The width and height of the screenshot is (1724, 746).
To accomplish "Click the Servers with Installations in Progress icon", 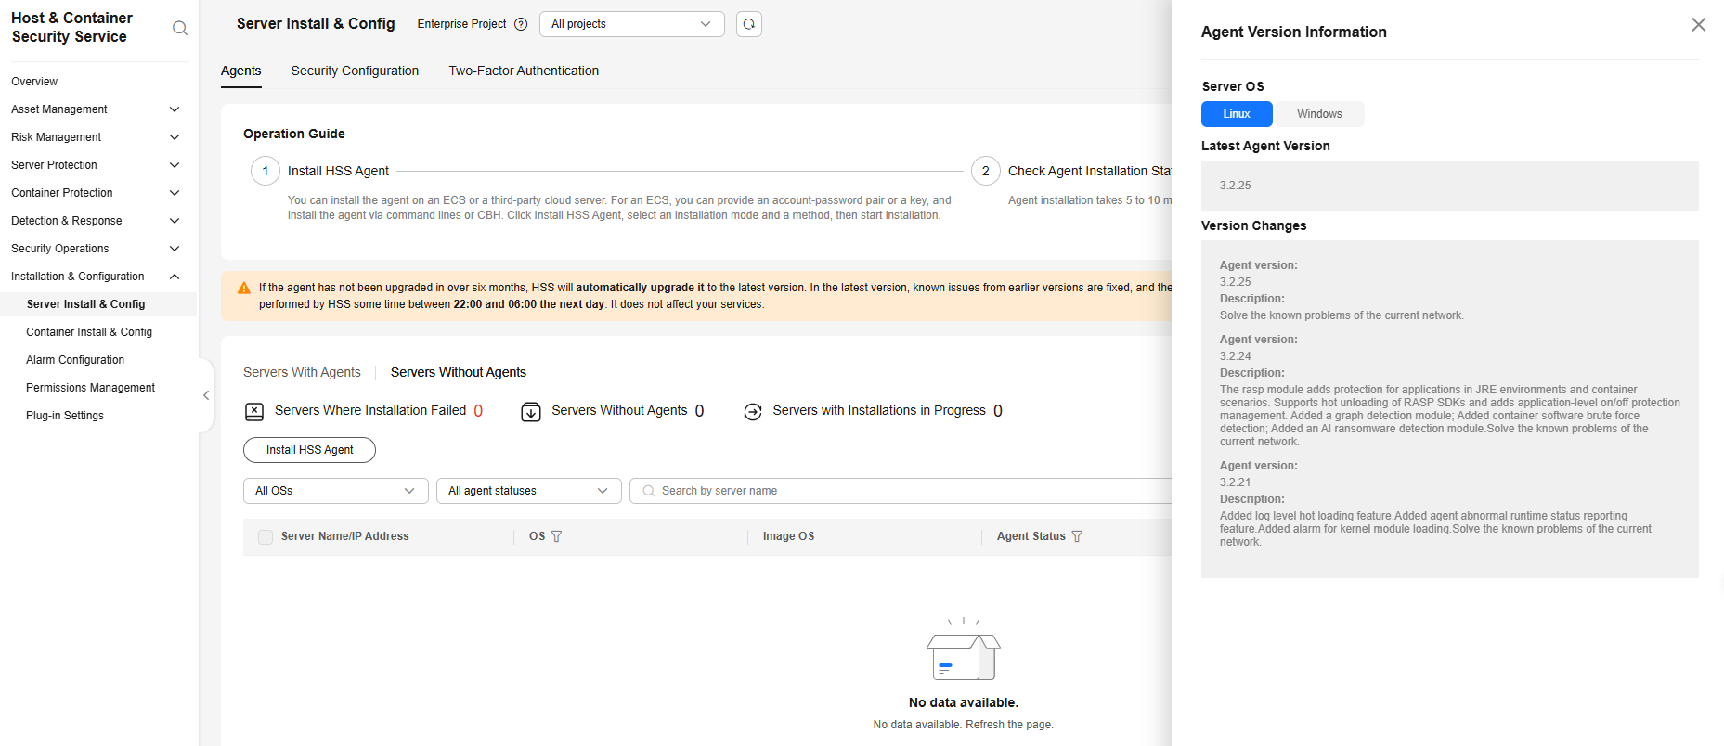I will point(753,412).
